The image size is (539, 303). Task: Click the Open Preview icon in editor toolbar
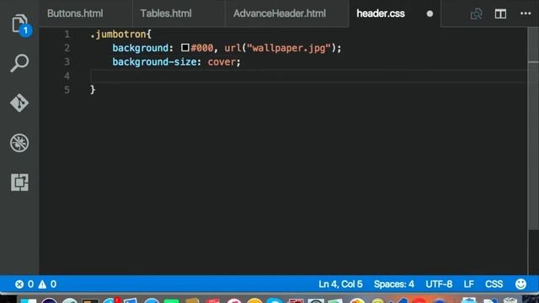point(476,13)
